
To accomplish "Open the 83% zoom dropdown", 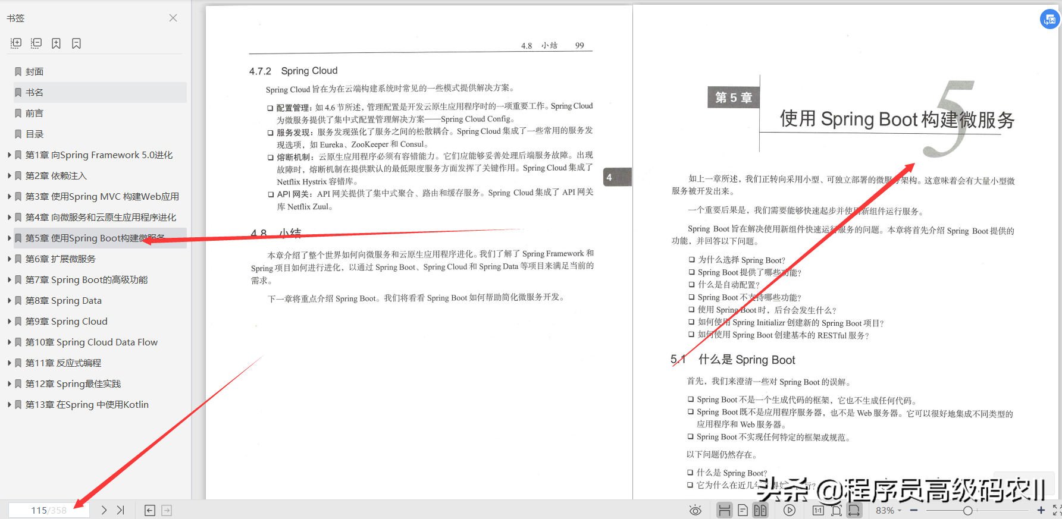I will point(889,510).
